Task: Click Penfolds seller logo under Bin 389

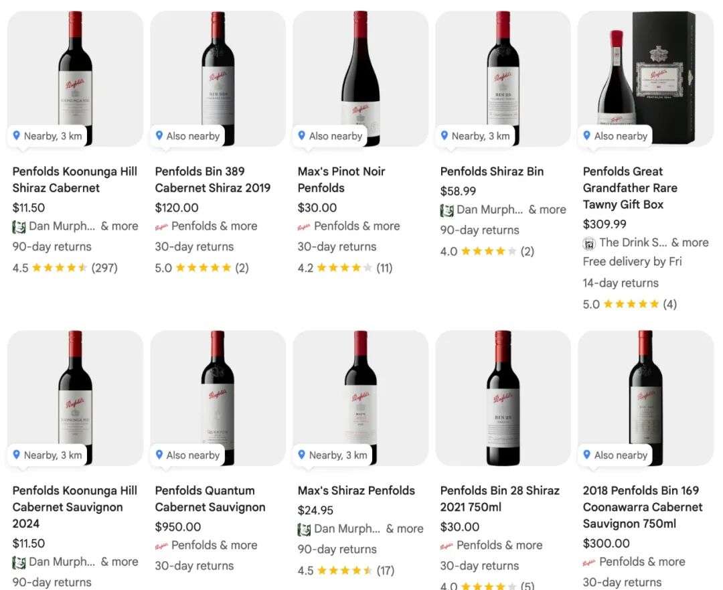Action: pos(161,227)
